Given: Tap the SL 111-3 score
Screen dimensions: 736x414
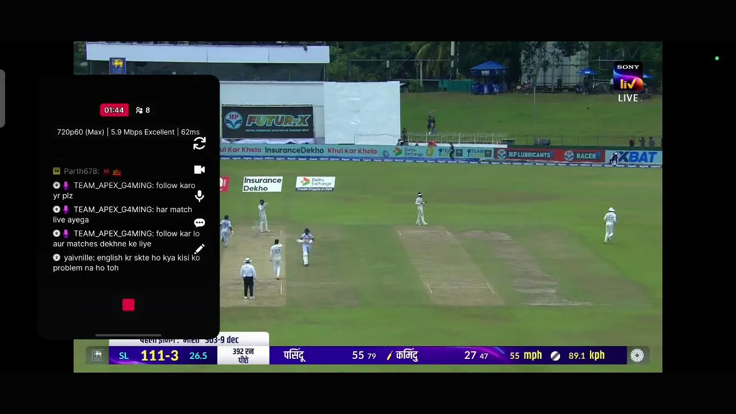Looking at the screenshot, I should point(149,355).
